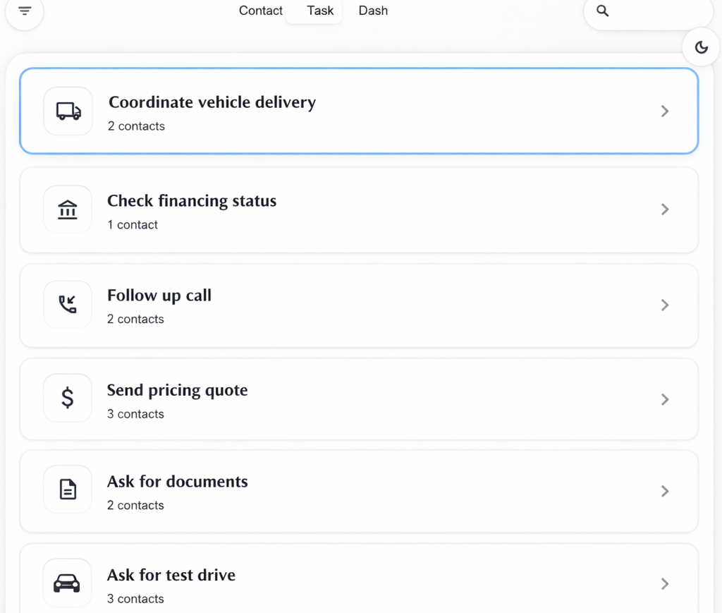The width and height of the screenshot is (722, 613).
Task: Select the Task tab
Action: coord(320,11)
